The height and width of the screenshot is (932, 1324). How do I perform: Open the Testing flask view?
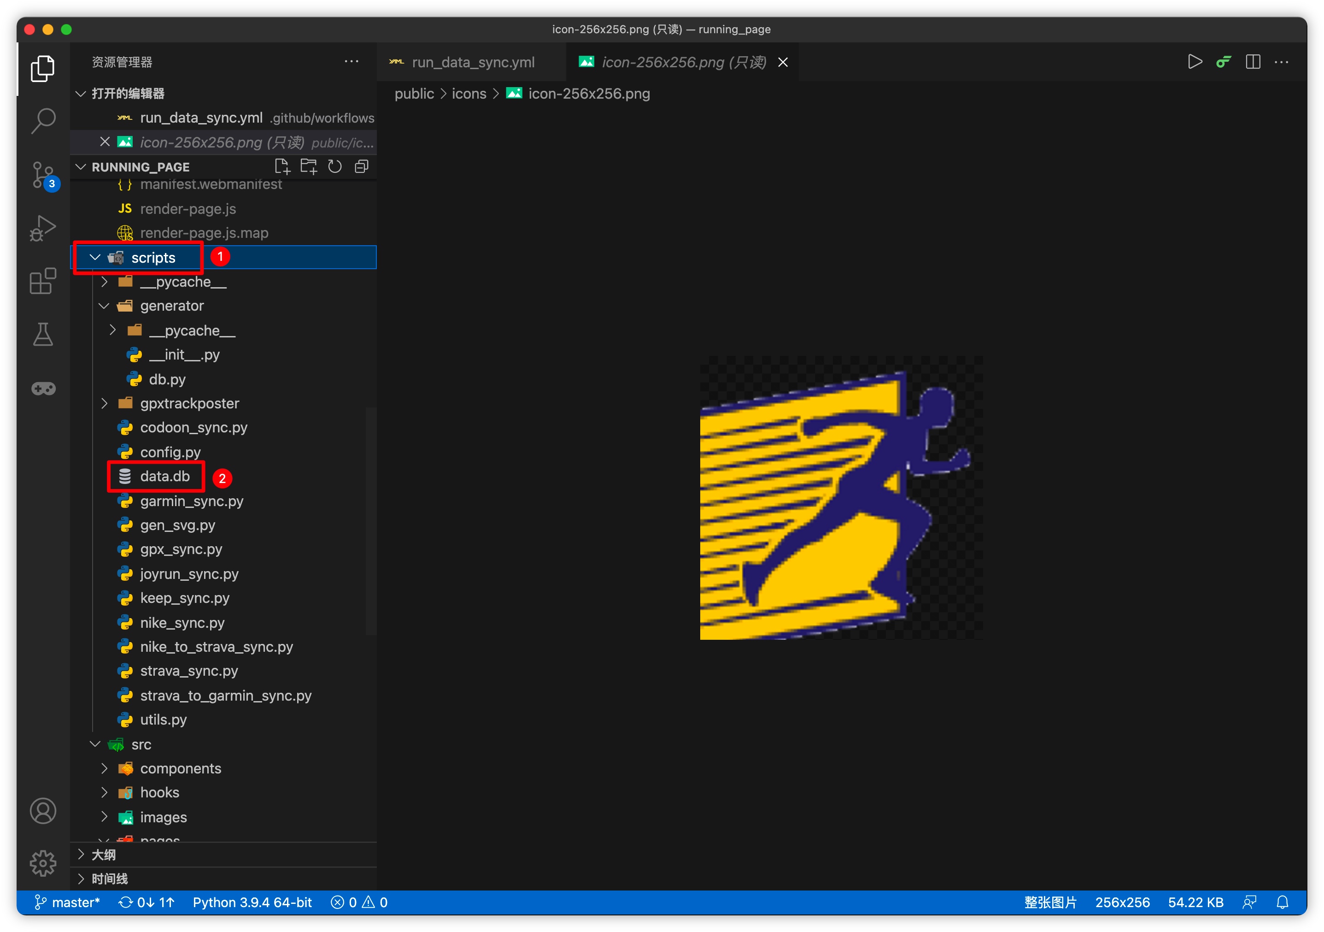tap(43, 335)
